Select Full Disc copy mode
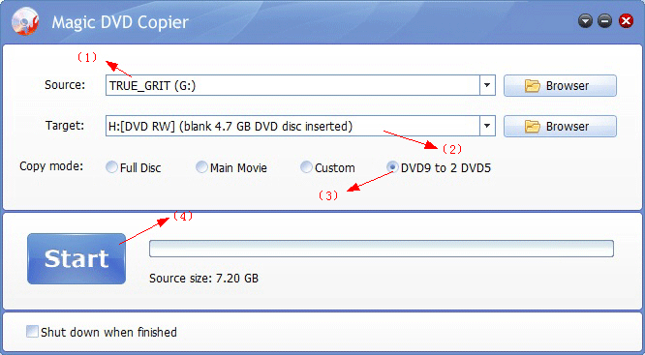 click(x=112, y=167)
